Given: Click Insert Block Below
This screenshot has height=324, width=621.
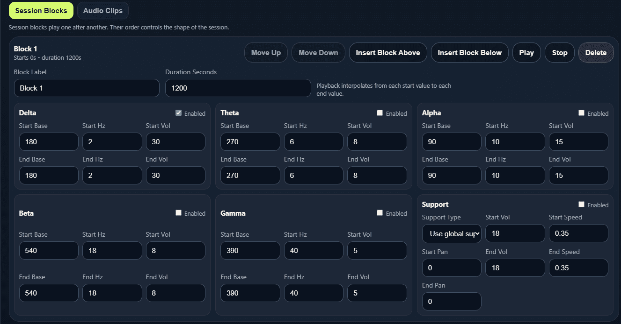Looking at the screenshot, I should tap(469, 53).
